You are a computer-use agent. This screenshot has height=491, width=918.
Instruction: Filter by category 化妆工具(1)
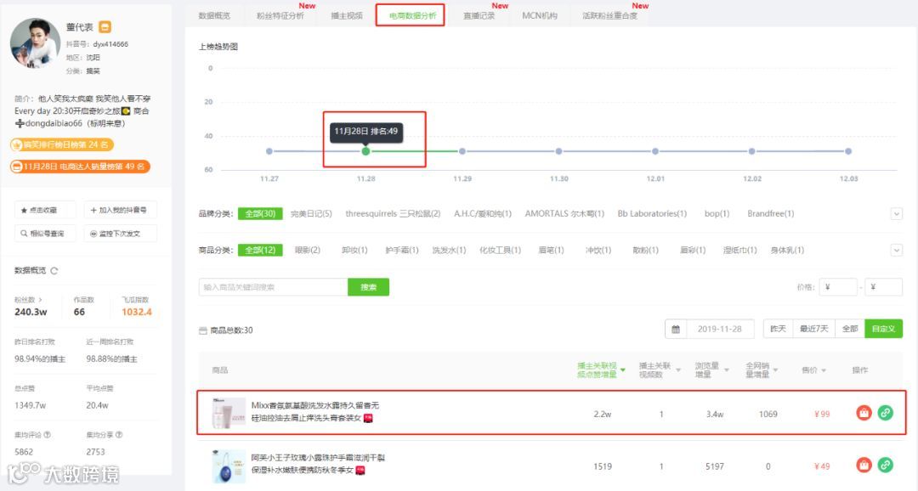coord(500,250)
